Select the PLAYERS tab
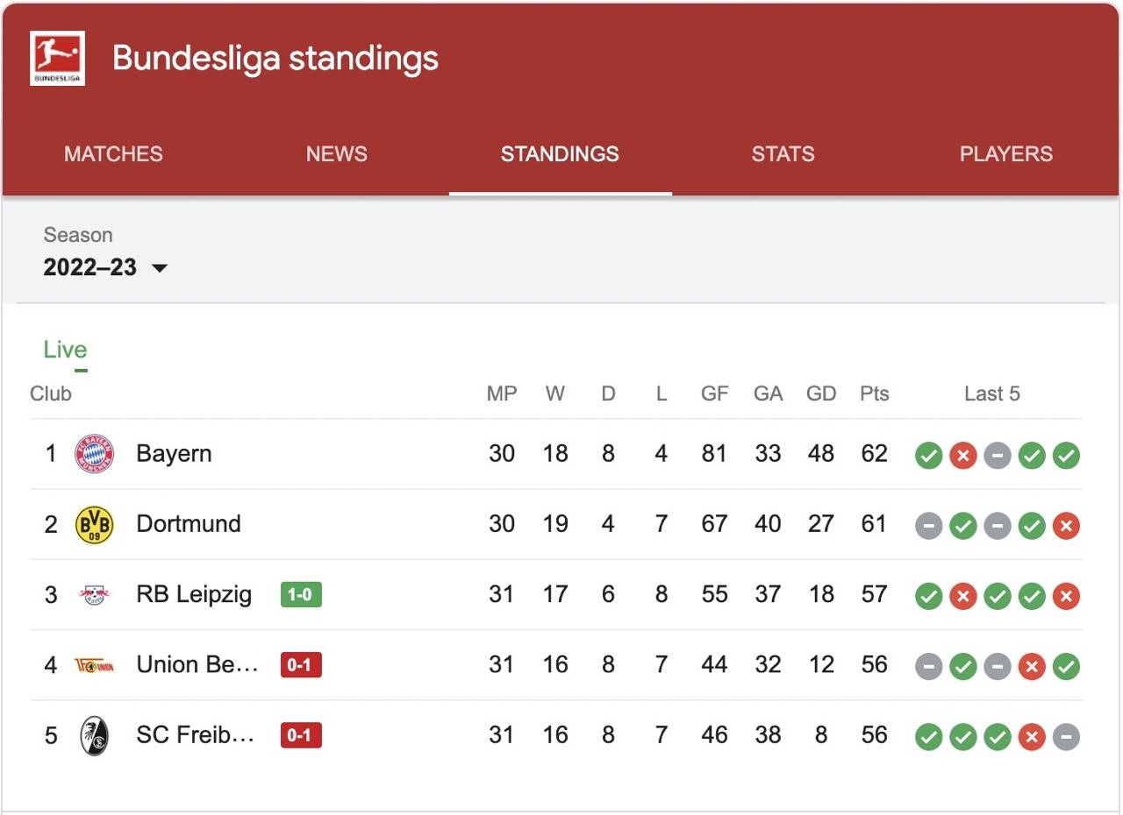This screenshot has width=1123, height=815. (1006, 154)
